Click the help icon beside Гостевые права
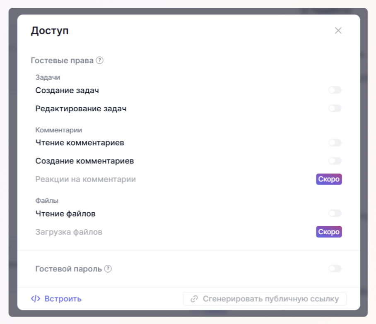 pyautogui.click(x=99, y=60)
